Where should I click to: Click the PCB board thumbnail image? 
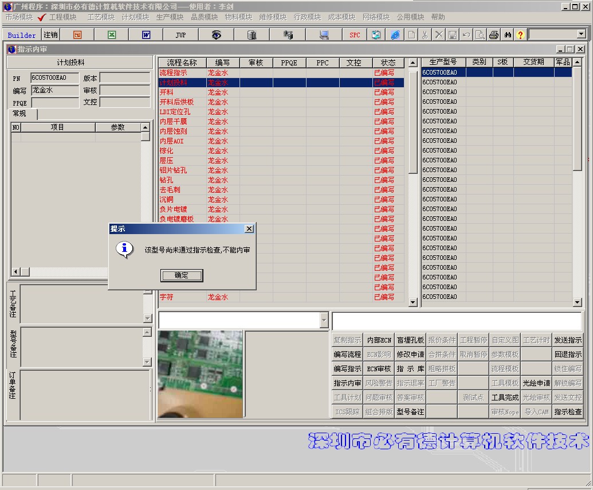201,374
